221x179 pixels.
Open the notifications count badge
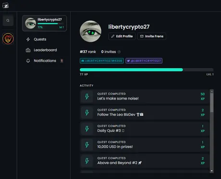61,61
